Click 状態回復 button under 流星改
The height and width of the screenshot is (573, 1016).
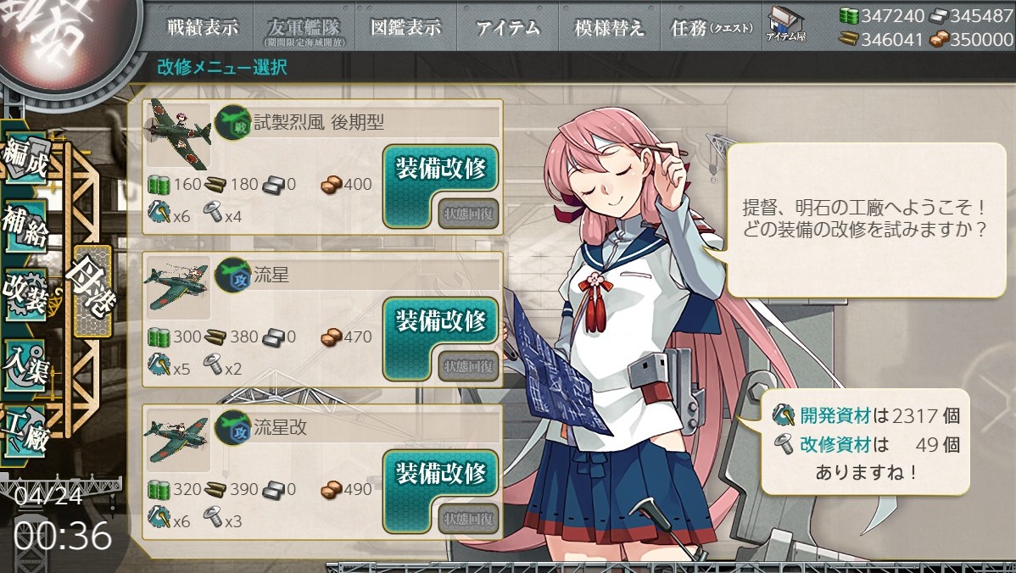point(468,519)
